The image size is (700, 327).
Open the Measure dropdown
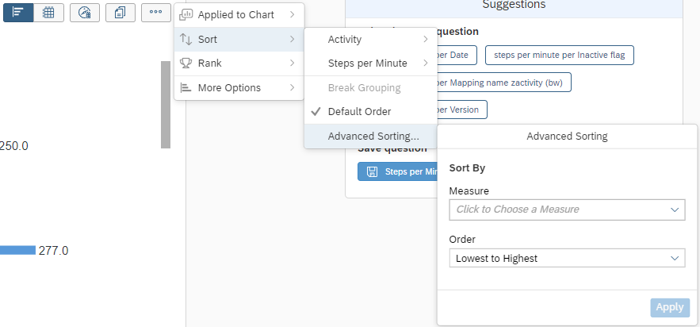(x=566, y=210)
